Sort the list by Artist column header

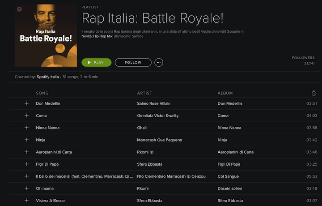(x=144, y=93)
